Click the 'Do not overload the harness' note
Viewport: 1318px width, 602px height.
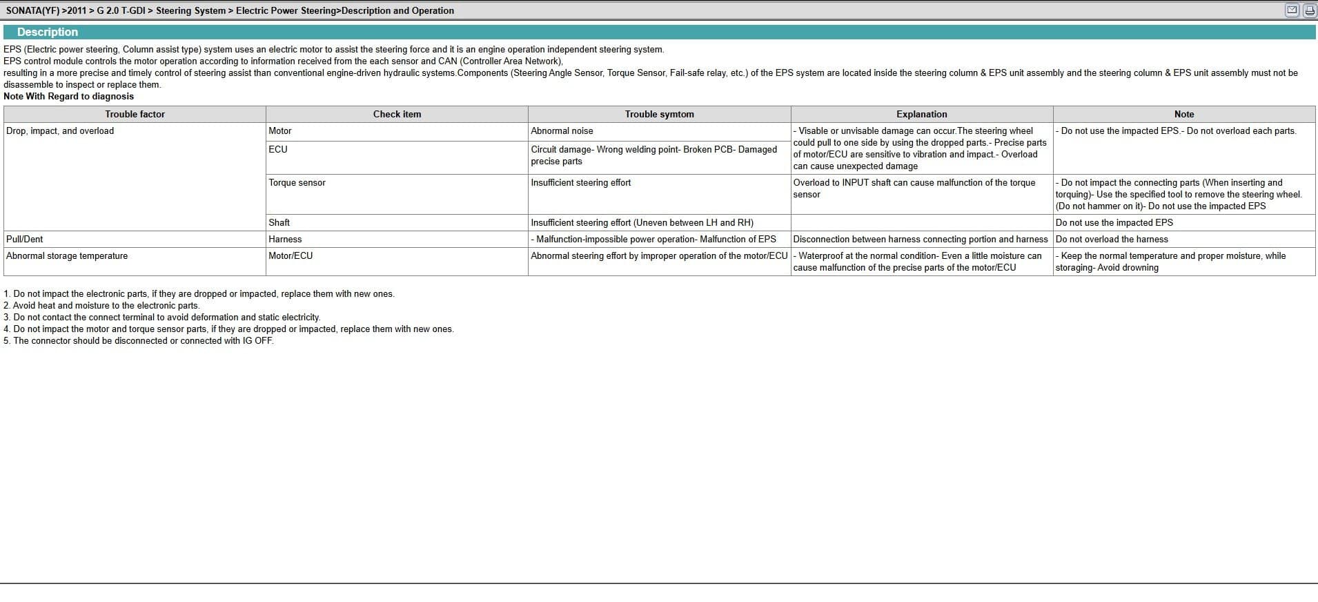click(1112, 240)
